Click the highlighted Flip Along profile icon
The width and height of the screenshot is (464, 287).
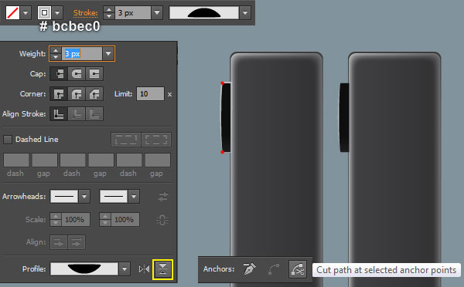click(162, 269)
